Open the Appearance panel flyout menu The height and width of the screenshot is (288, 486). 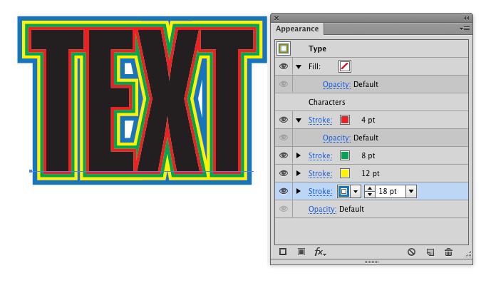coord(465,29)
